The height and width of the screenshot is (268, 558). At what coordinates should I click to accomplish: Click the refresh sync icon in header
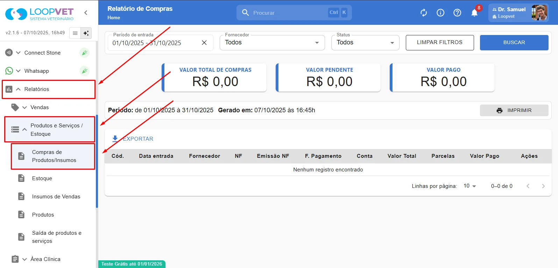[x=424, y=13]
